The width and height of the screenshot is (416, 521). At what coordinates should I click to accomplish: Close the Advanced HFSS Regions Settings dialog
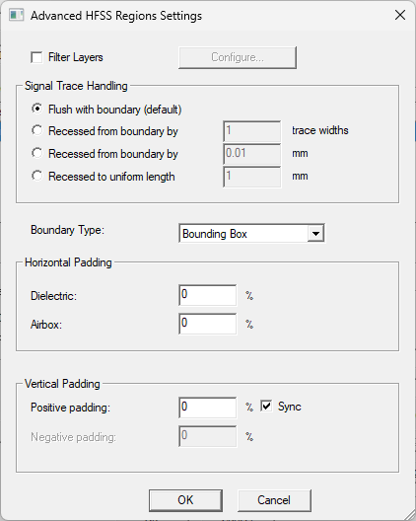[400, 15]
